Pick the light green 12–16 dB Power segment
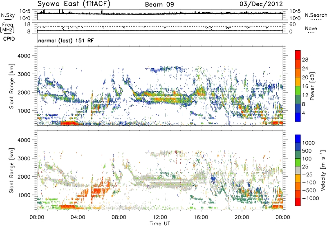327x226 pixels. point(298,91)
